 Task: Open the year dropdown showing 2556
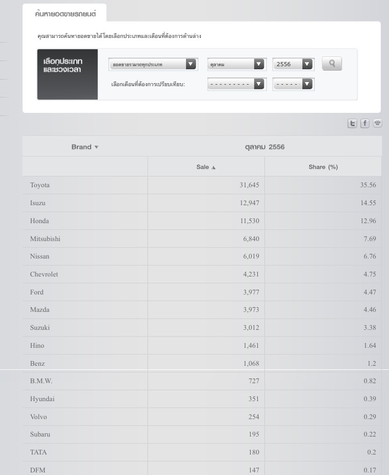(307, 64)
